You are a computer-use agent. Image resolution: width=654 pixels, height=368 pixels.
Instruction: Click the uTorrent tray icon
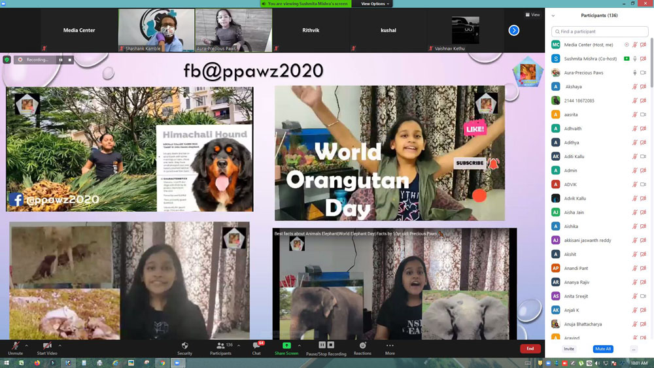click(x=581, y=363)
